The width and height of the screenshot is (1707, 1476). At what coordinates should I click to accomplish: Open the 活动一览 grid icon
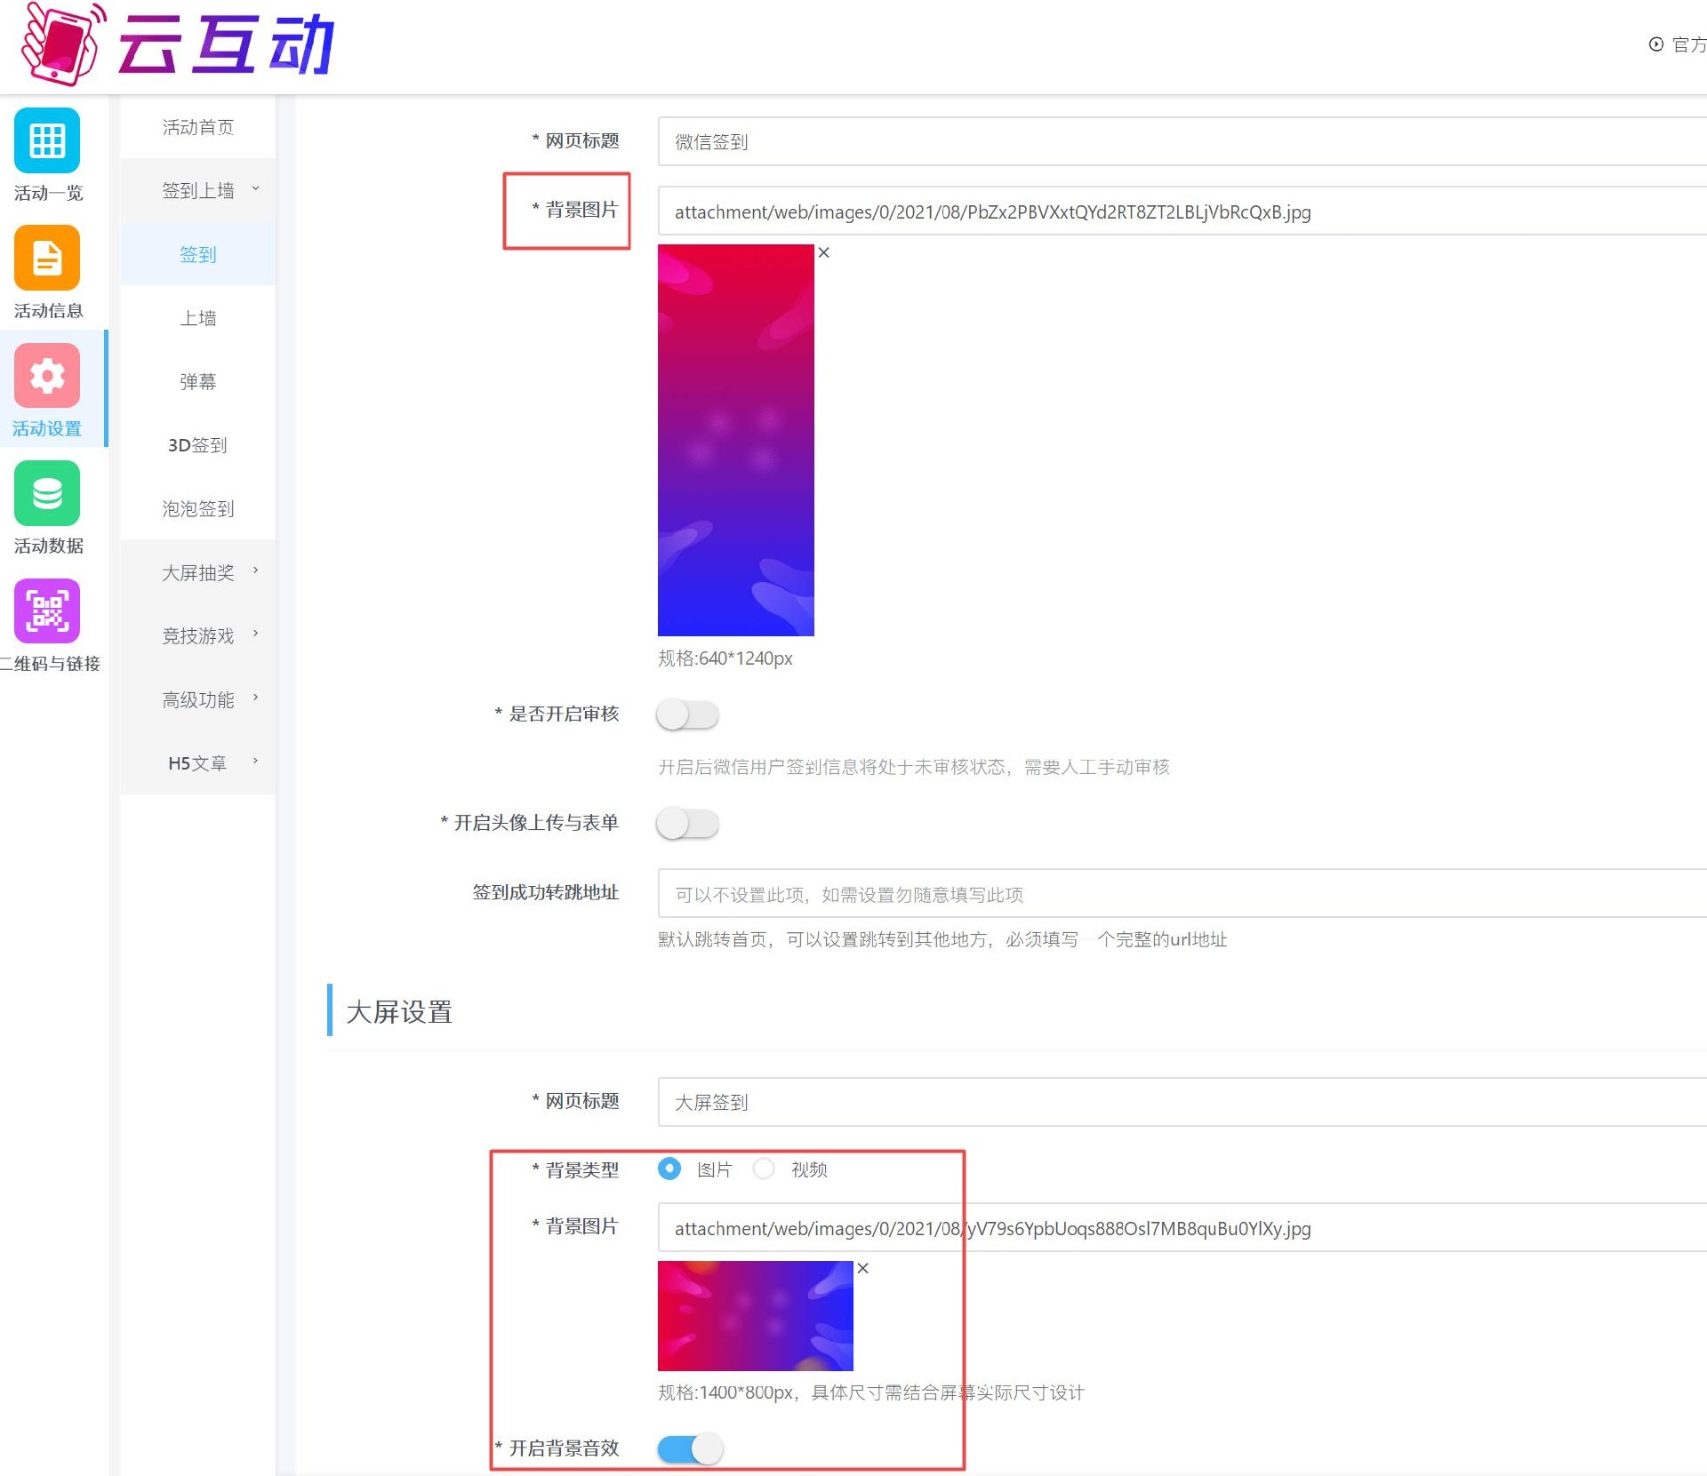click(x=47, y=141)
